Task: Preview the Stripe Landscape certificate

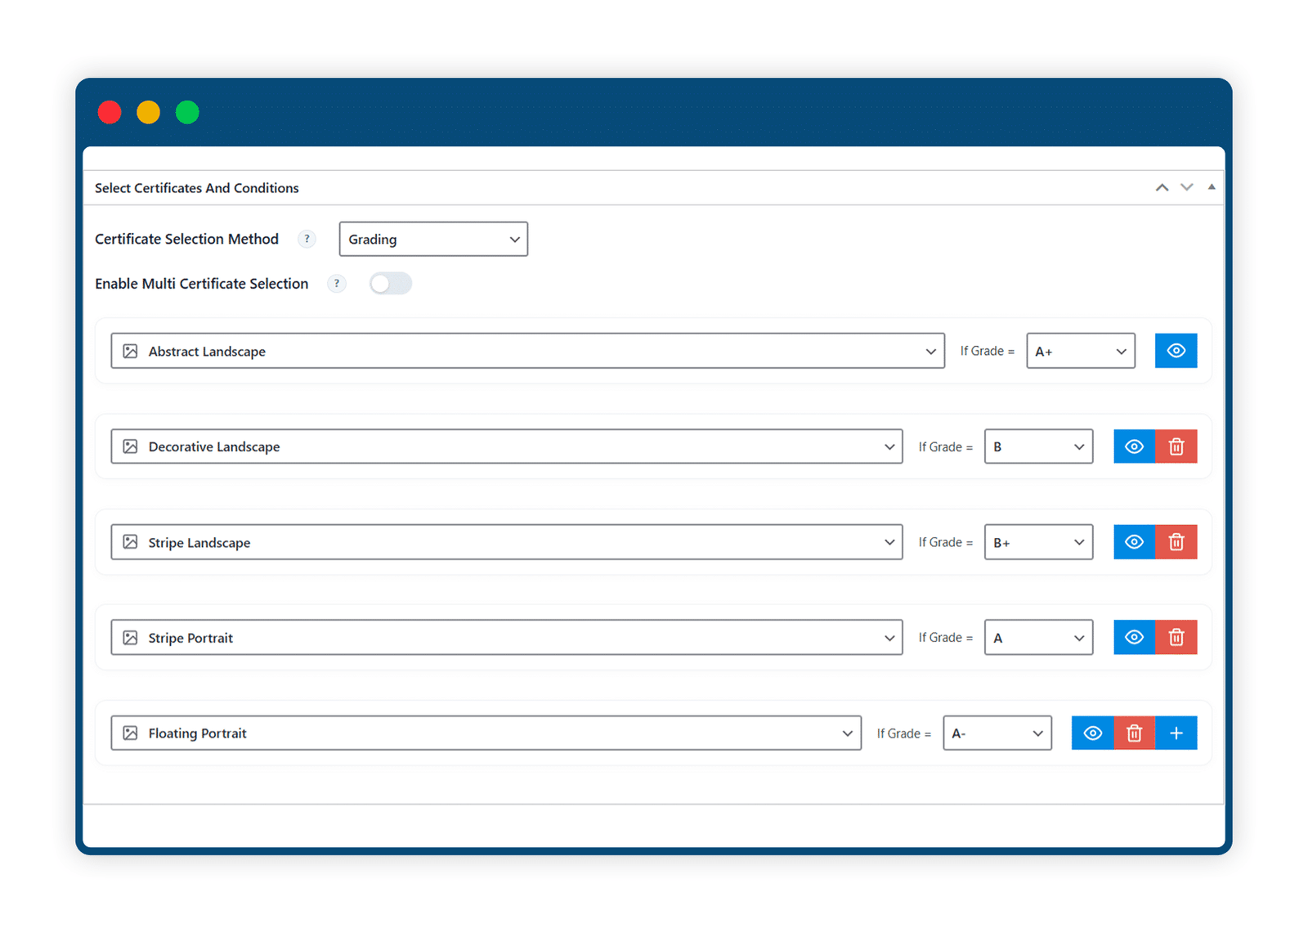Action: click(1134, 542)
